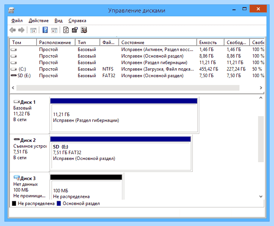Select the NTFS file system cell
The width and height of the screenshot is (274, 226).
point(108,69)
